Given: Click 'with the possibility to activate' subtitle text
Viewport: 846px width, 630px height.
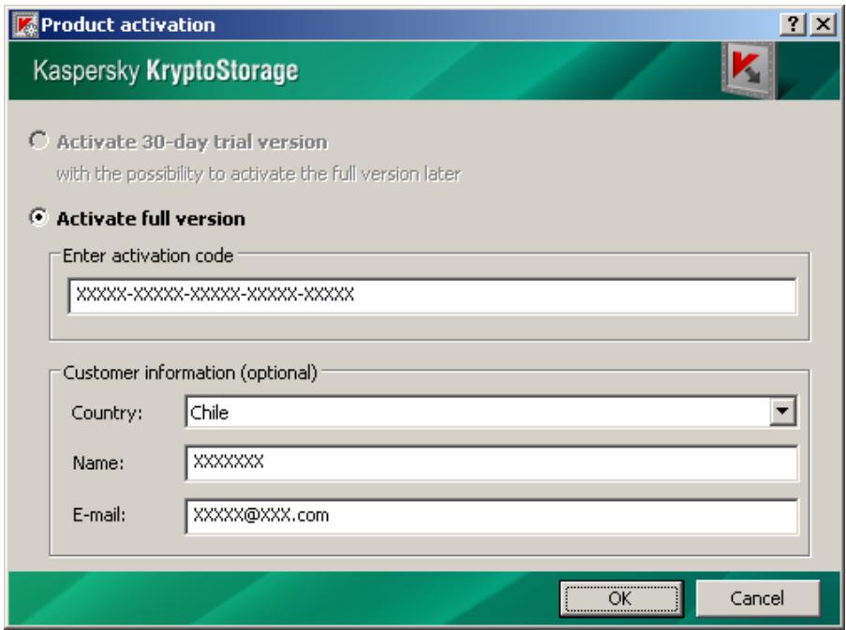Looking at the screenshot, I should (259, 174).
